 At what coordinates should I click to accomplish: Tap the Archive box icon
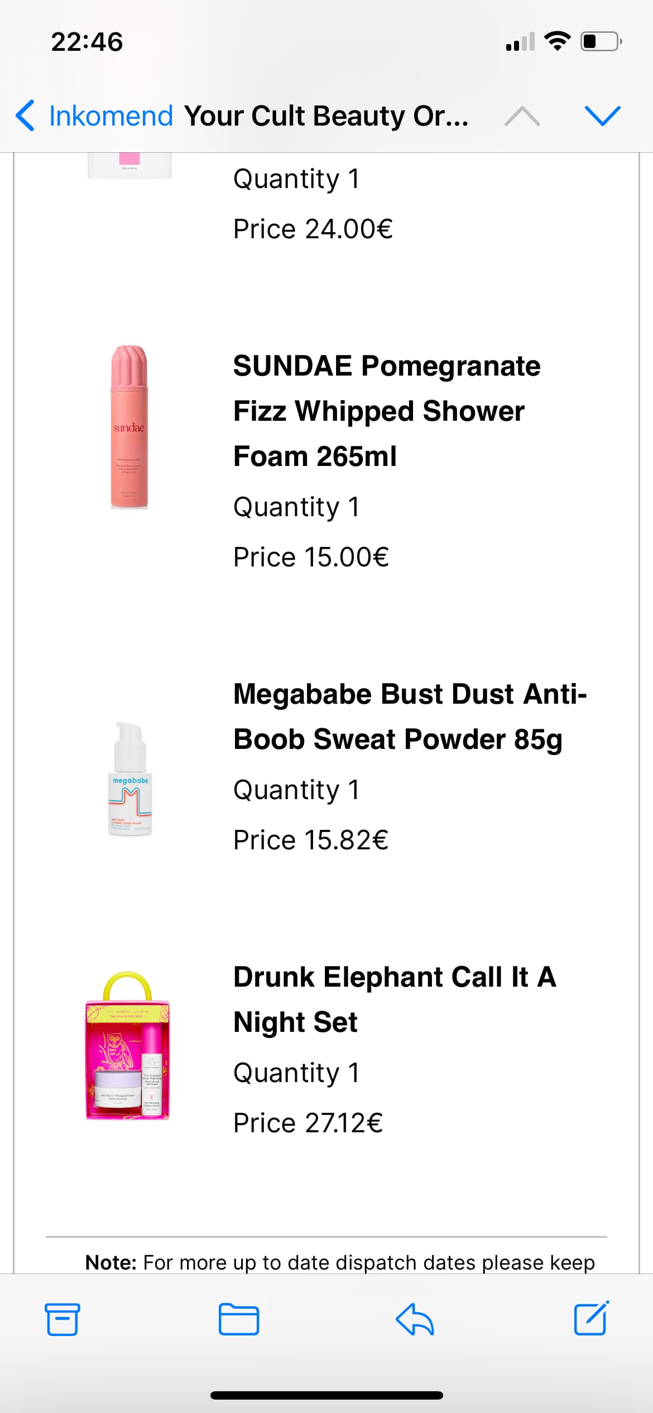[x=62, y=1319]
